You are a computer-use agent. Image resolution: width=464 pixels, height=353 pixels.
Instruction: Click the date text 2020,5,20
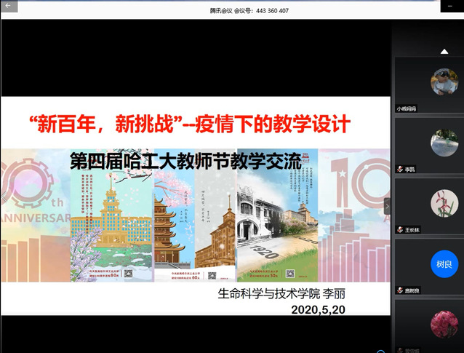tap(317, 310)
